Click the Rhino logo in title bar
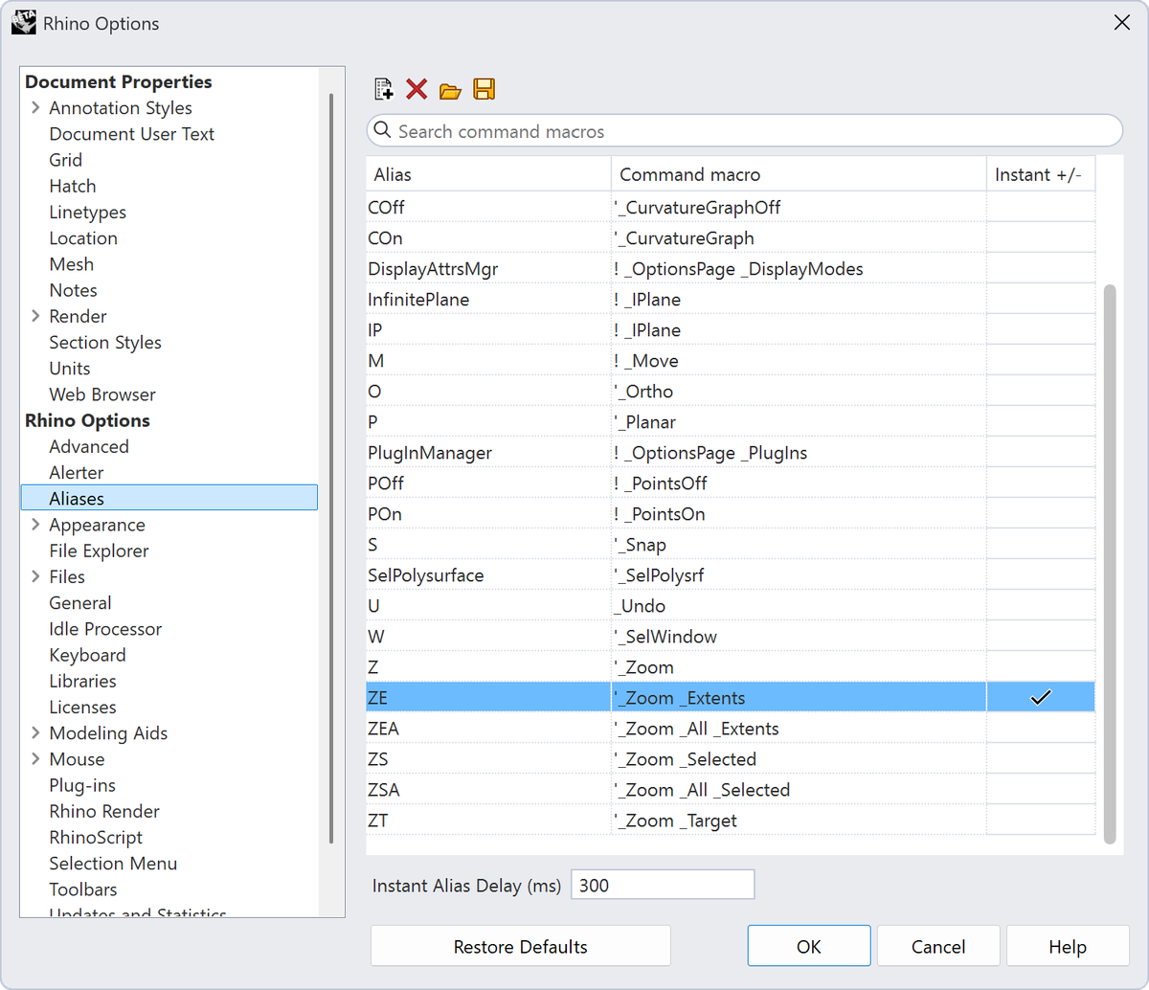Image resolution: width=1149 pixels, height=990 pixels. pyautogui.click(x=23, y=23)
